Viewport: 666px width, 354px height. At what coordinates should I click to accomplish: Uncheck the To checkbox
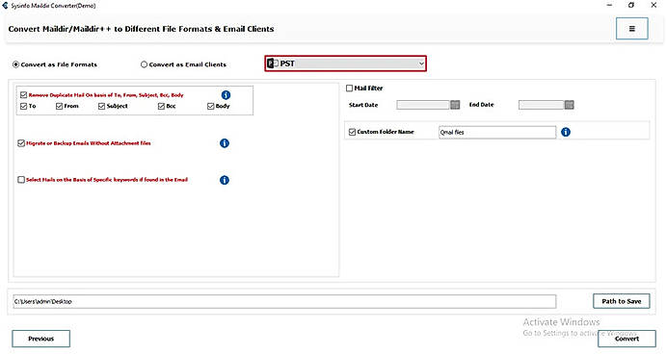coord(24,106)
